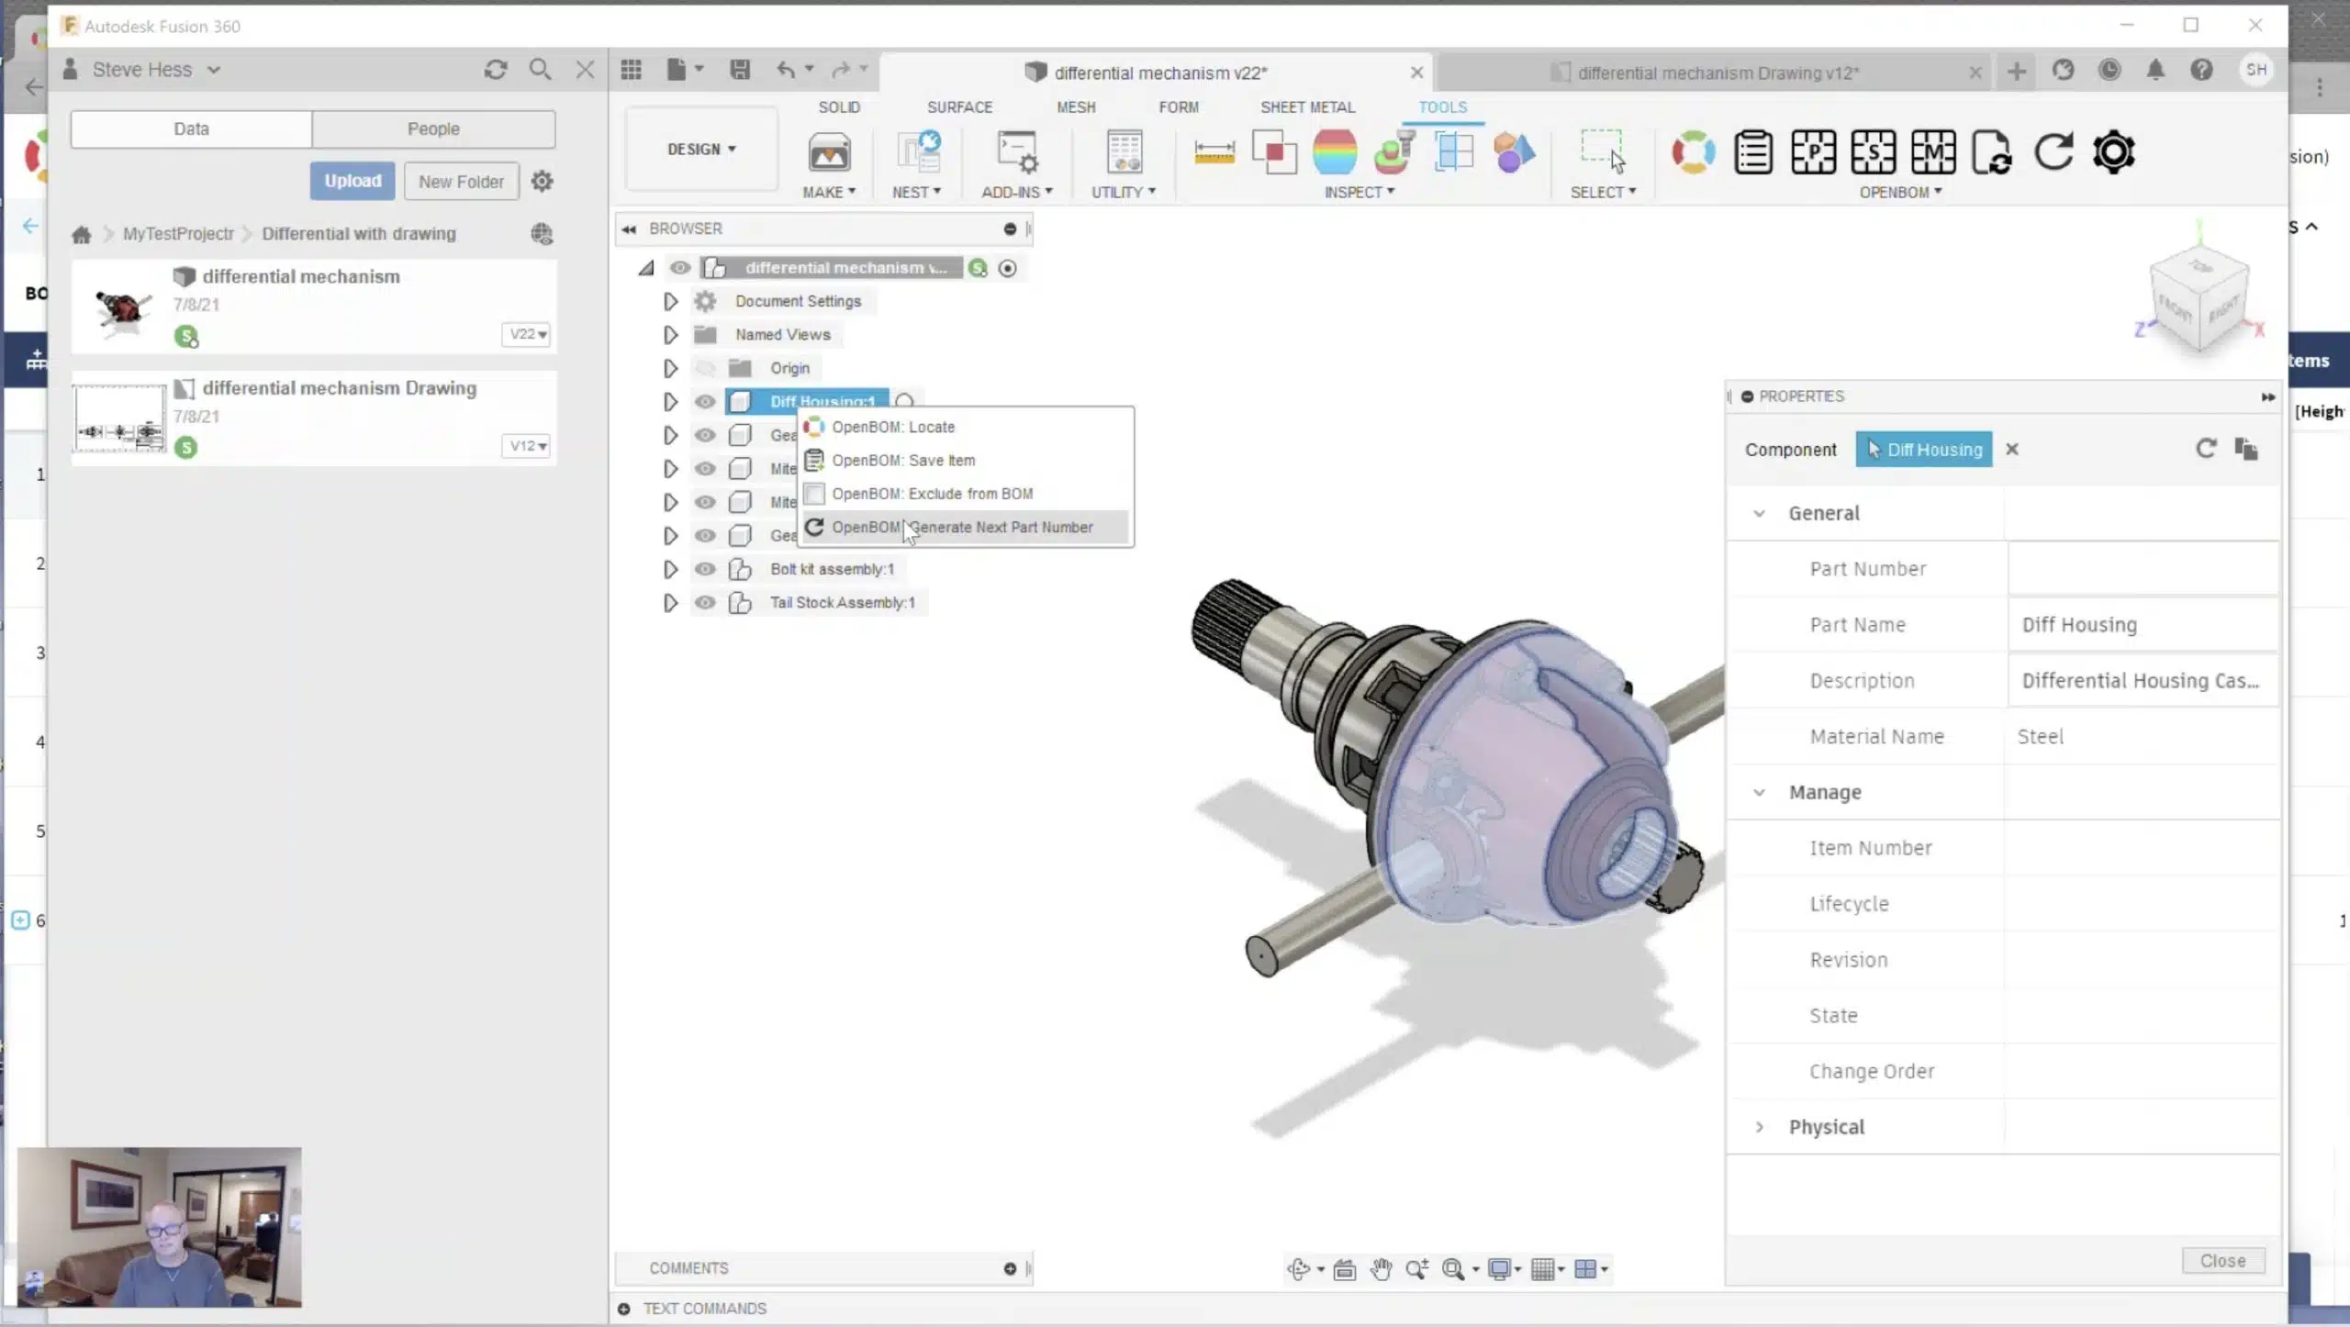Expand the Named Views node
The width and height of the screenshot is (2350, 1327).
coord(671,335)
